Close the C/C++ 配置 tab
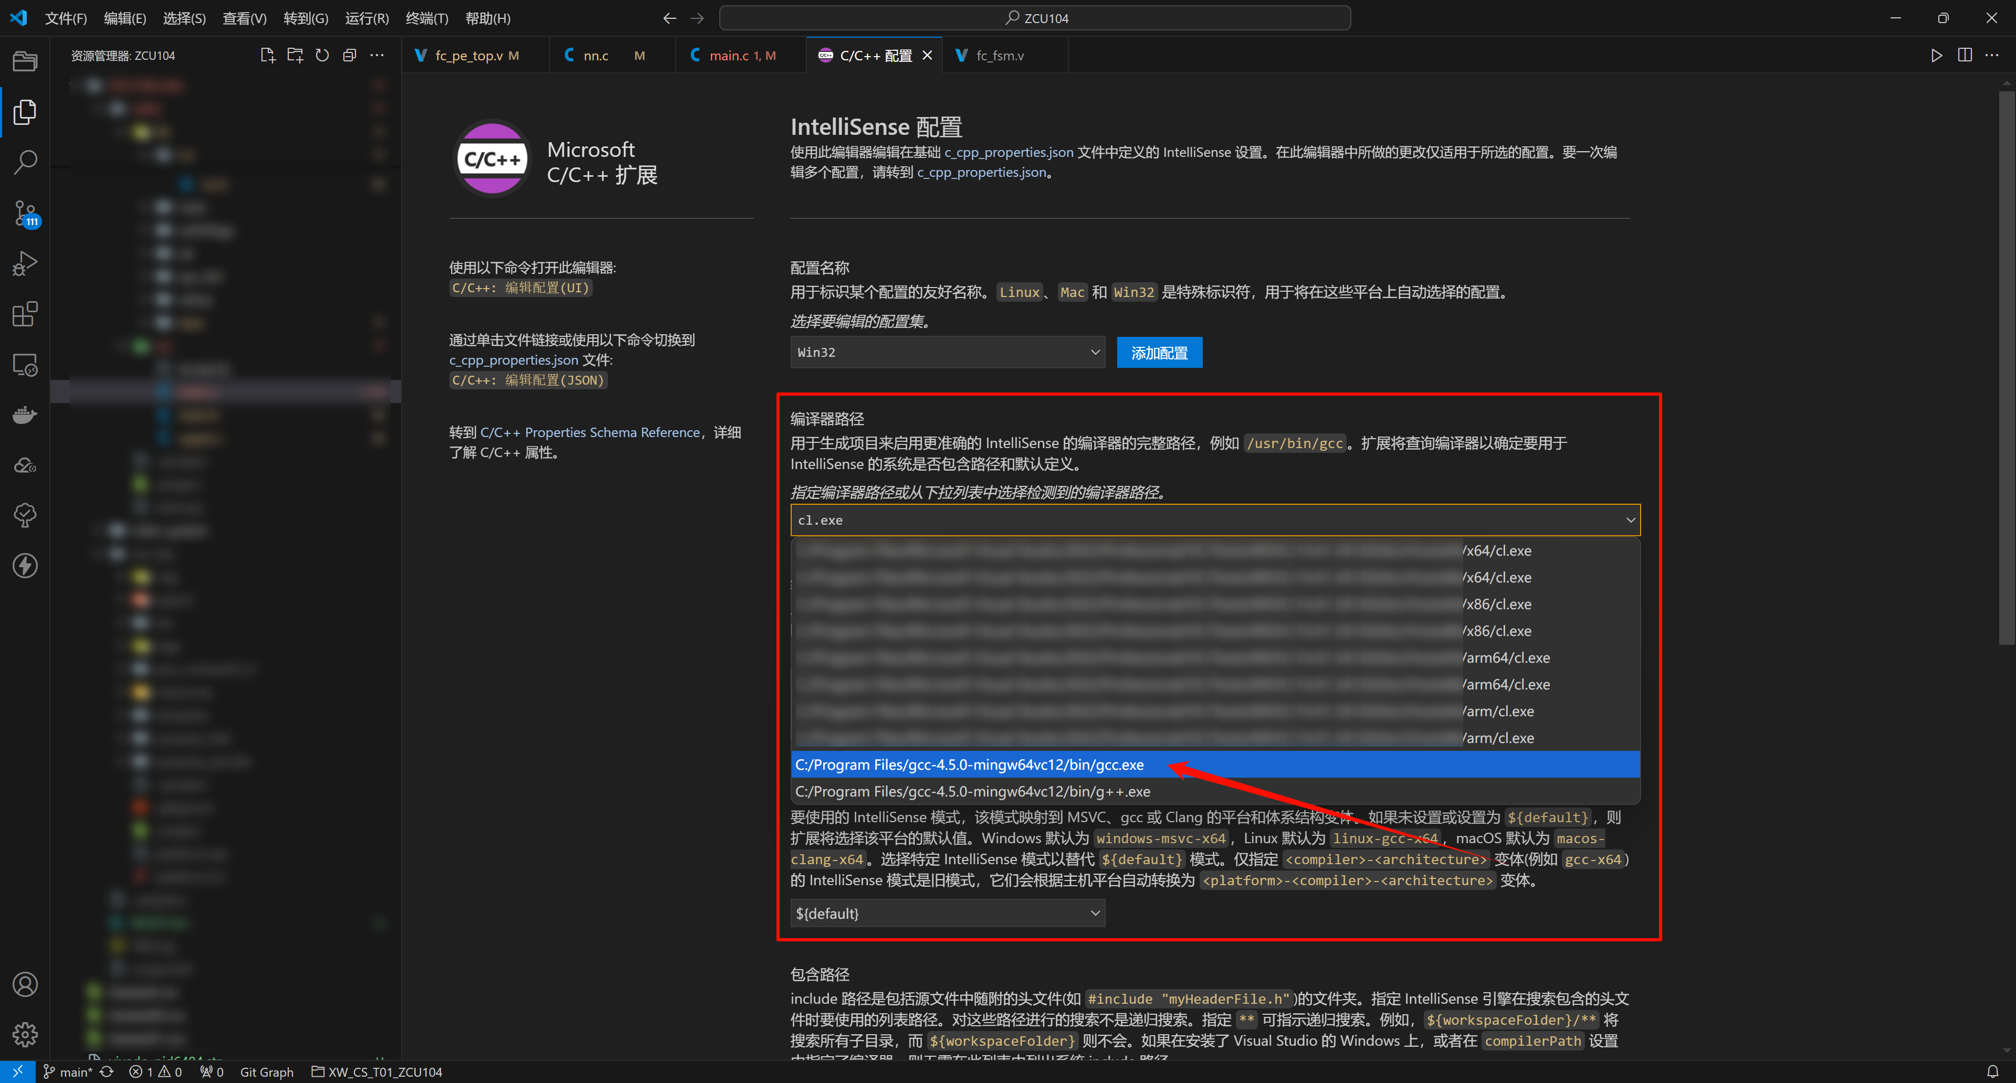2016x1083 pixels. [x=927, y=56]
